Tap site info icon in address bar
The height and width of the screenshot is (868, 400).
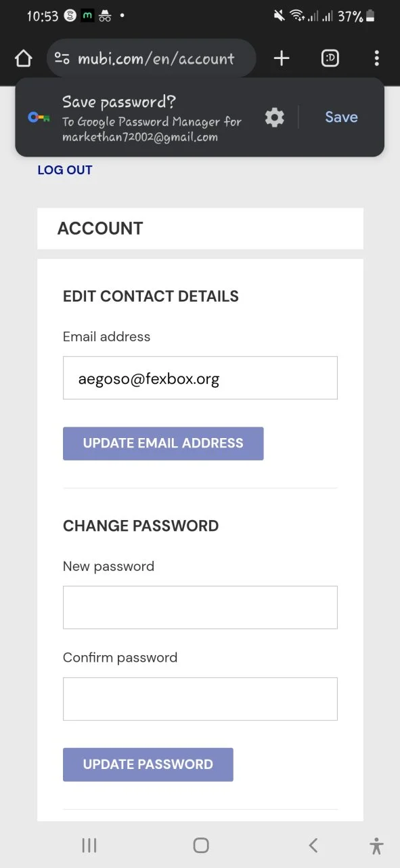[62, 58]
